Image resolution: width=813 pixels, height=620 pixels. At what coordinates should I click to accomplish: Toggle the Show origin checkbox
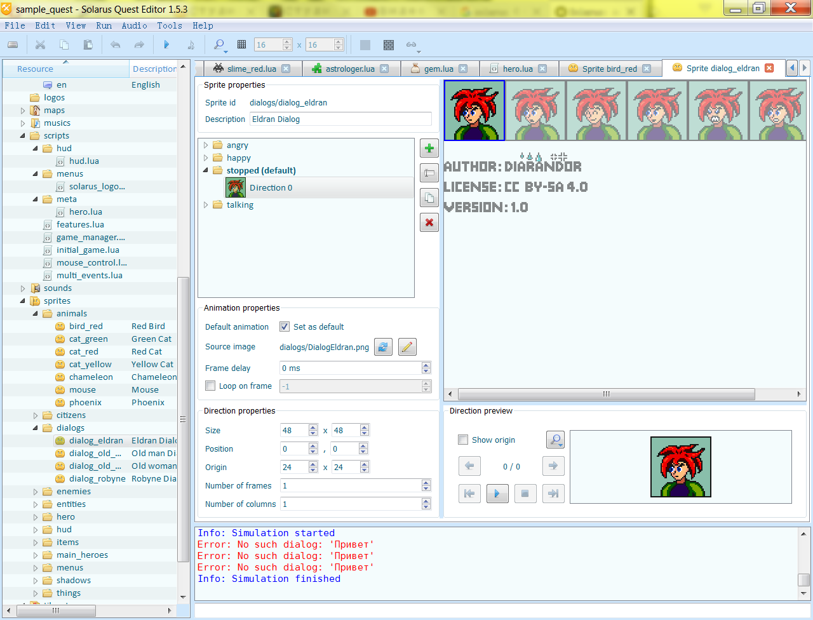463,440
